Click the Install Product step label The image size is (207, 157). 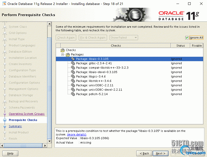click(19, 132)
